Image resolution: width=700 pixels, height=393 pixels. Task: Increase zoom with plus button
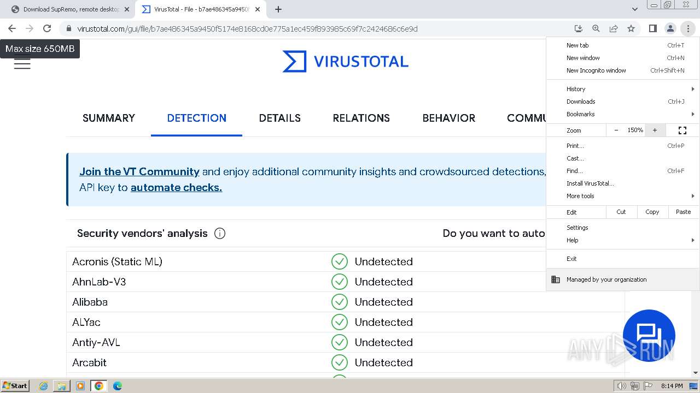tap(655, 130)
